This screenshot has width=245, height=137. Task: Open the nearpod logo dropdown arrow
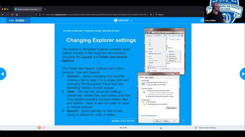[131, 21]
